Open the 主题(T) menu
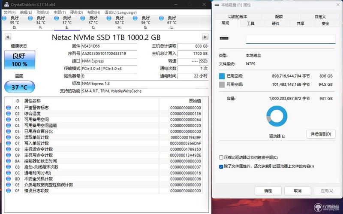 pos(60,12)
